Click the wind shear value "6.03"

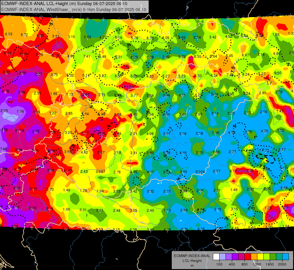point(9,34)
